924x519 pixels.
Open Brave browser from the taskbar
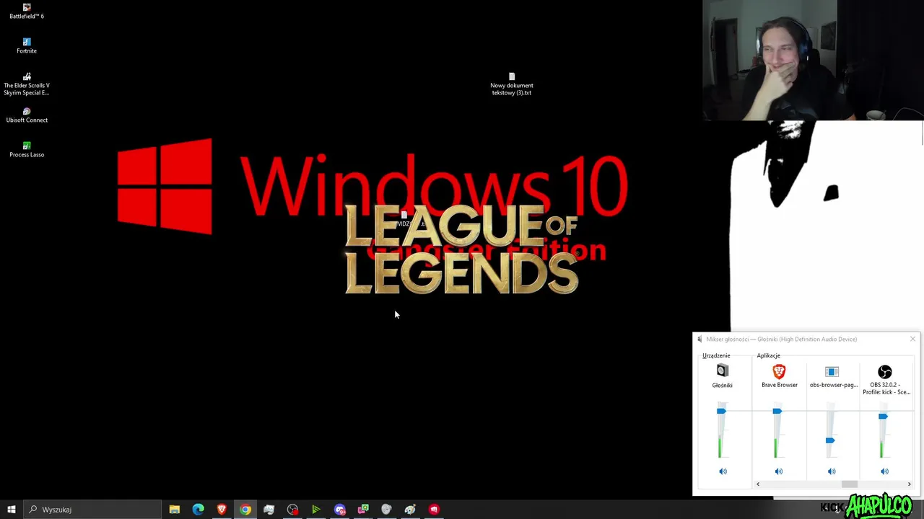click(x=222, y=510)
